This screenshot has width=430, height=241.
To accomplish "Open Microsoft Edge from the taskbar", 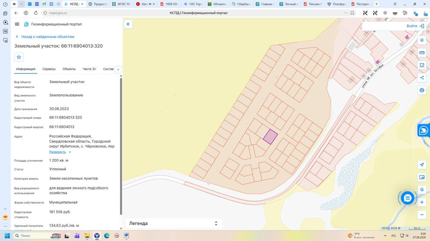I will tap(107, 236).
